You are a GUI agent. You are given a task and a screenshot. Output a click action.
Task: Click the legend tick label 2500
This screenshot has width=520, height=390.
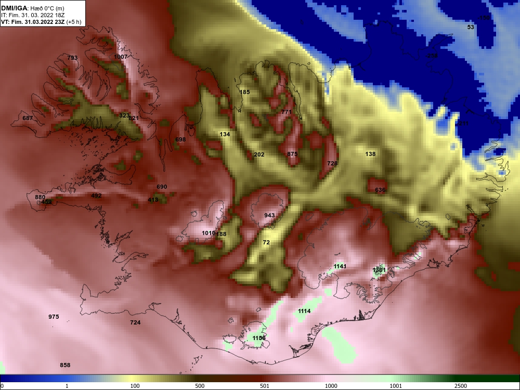click(461, 386)
